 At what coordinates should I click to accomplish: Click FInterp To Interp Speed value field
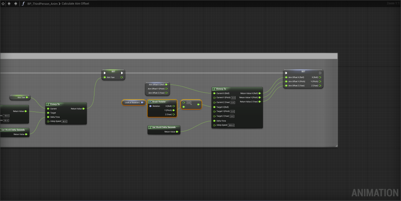click(64, 121)
